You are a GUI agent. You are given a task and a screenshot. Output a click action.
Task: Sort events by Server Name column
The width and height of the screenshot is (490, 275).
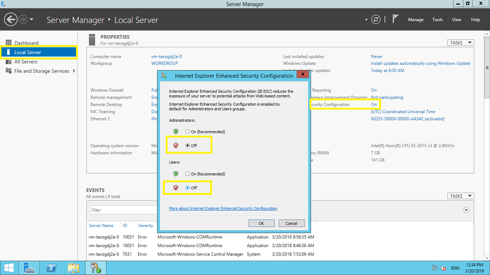coord(101,226)
